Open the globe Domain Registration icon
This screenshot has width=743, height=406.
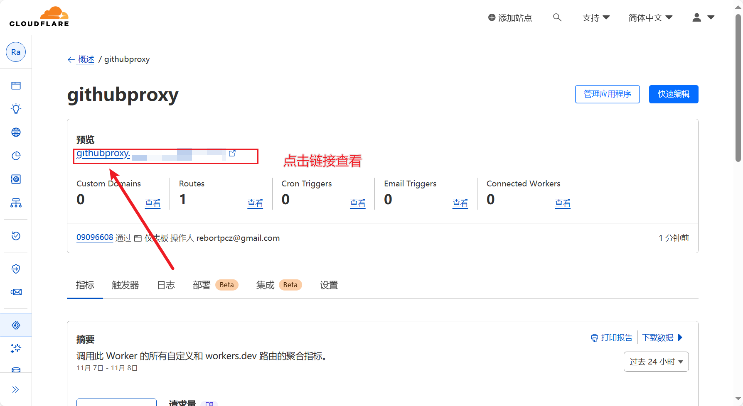[x=16, y=132]
